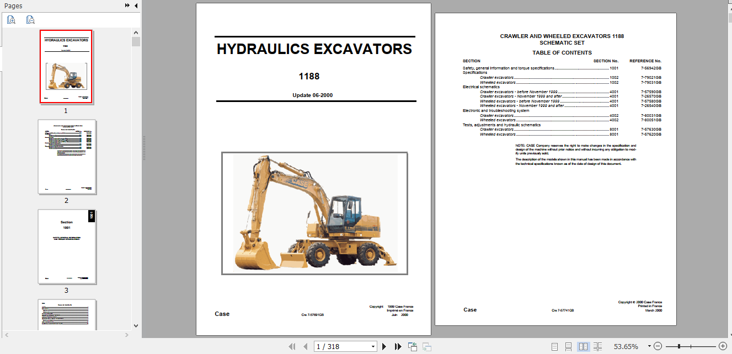The width and height of the screenshot is (732, 354).
Task: Enable two-page continuous facing view
Action: pyautogui.click(x=597, y=346)
